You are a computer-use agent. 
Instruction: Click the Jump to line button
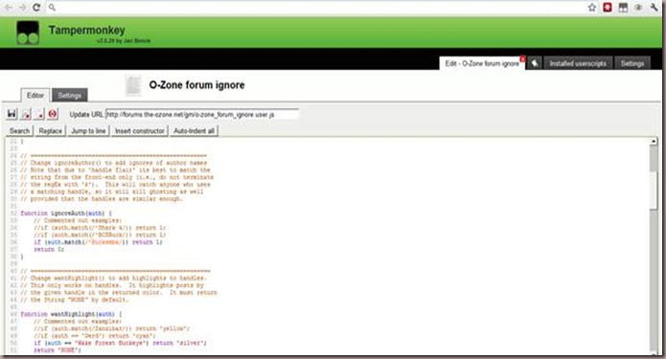point(88,131)
